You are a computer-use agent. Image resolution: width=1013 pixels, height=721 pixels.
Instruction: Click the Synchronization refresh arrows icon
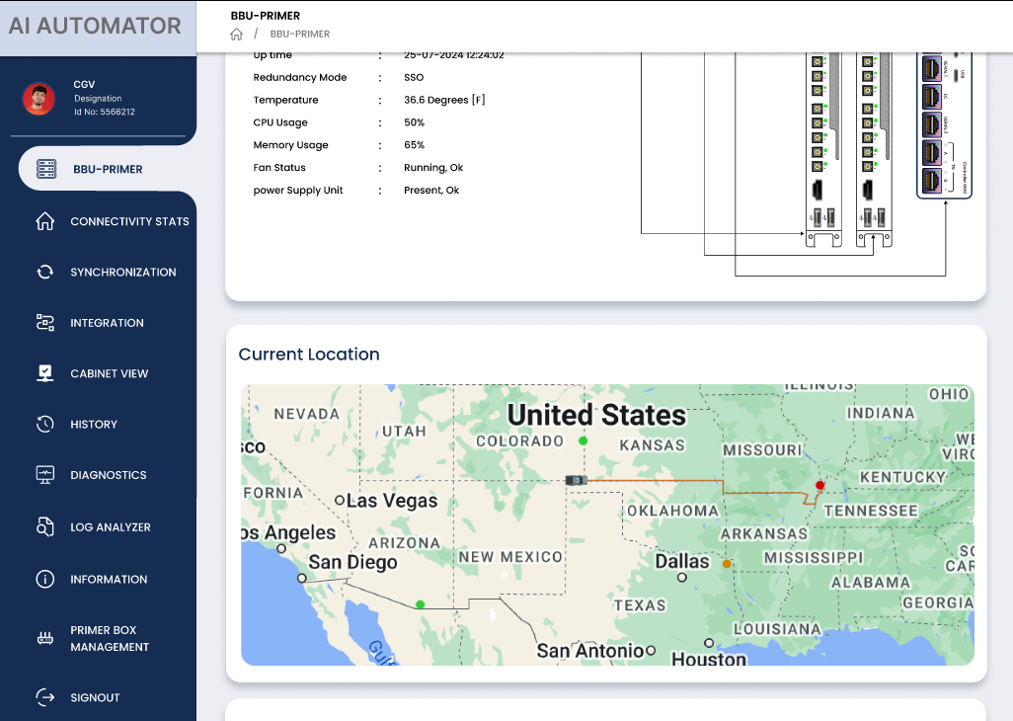44,272
